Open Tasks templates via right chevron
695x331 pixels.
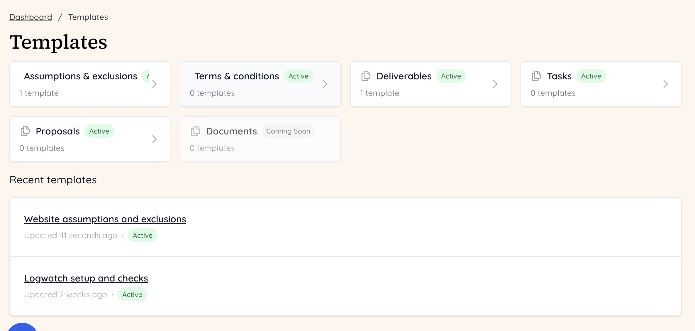(665, 84)
